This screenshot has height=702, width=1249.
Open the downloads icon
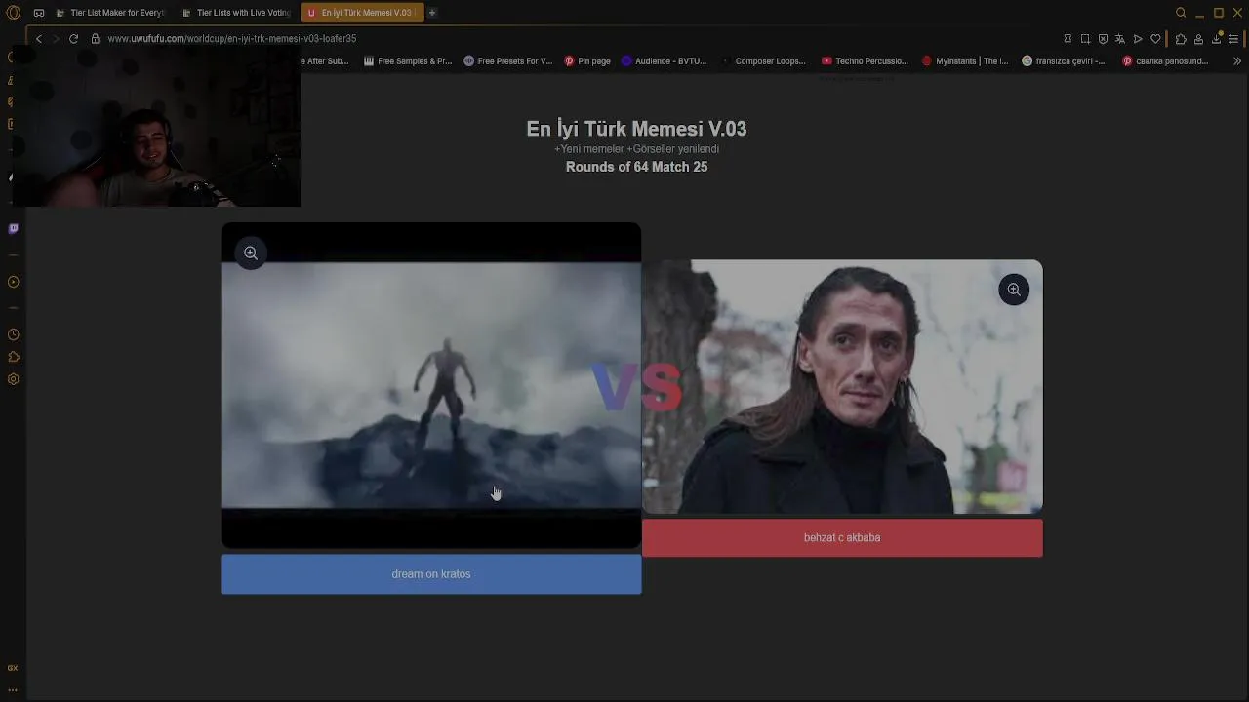coord(1216,39)
